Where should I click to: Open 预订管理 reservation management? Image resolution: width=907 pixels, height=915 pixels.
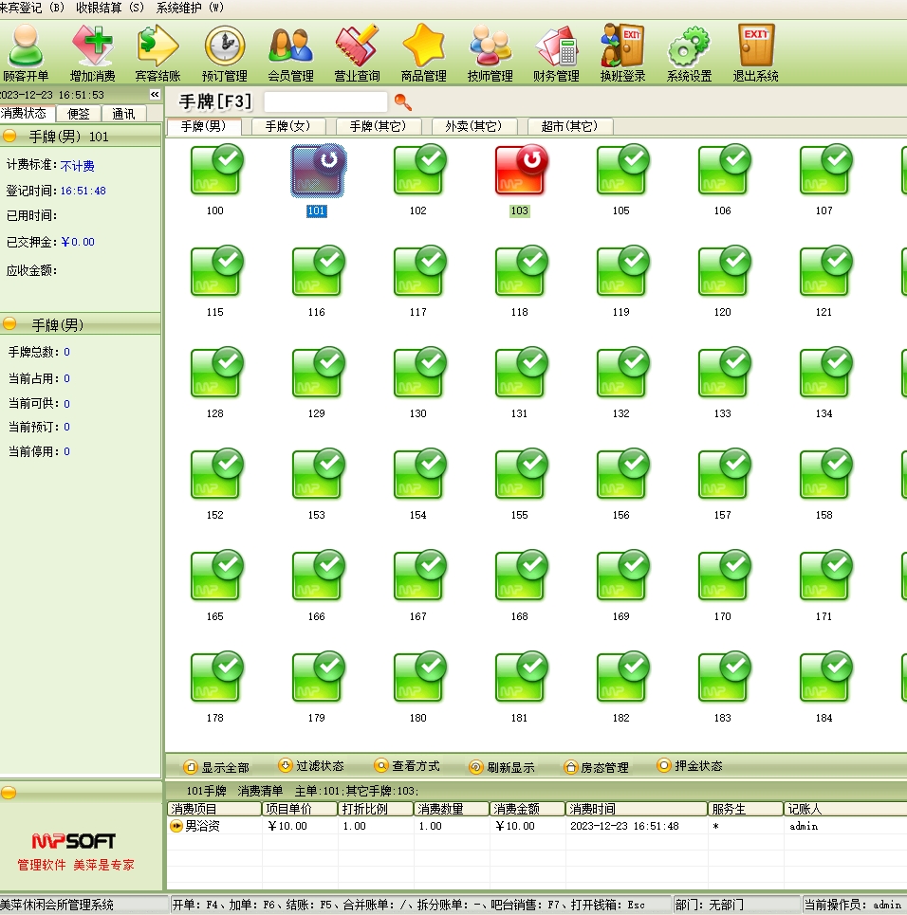pyautogui.click(x=224, y=52)
